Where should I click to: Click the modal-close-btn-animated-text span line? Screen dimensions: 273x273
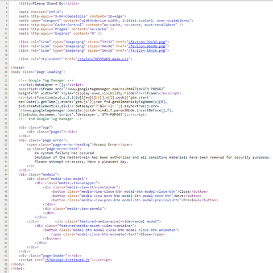(x=108, y=234)
